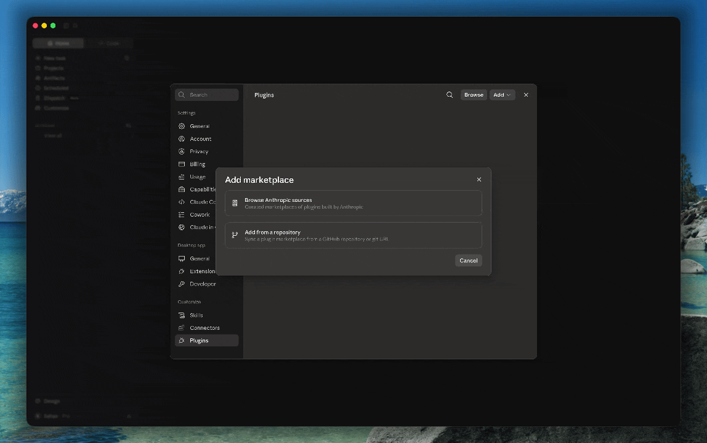Open the user account row at sidebar bottom

coord(83,416)
